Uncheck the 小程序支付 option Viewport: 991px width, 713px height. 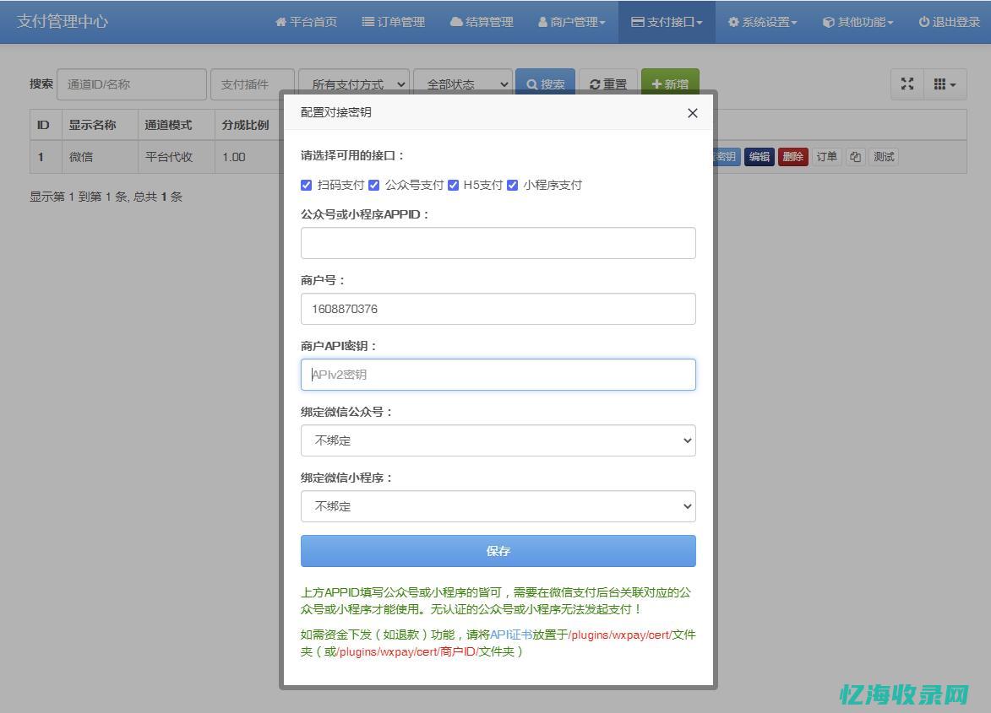[x=513, y=185]
